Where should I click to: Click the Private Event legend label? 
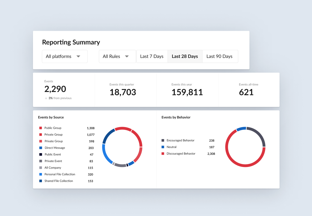(53, 161)
